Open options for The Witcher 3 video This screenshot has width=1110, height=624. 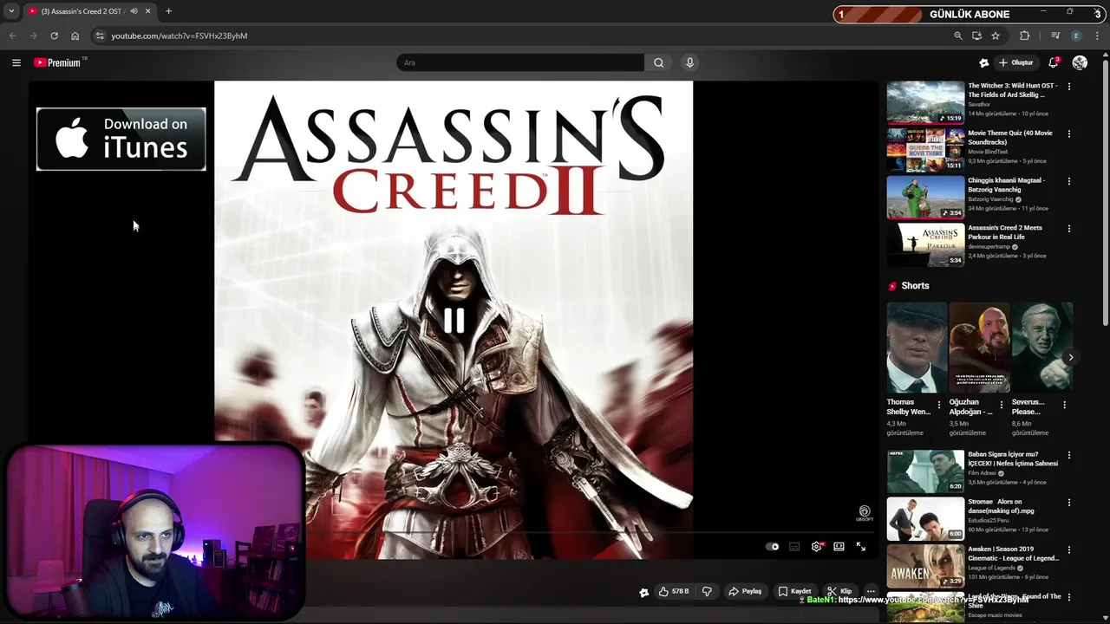[x=1068, y=87]
